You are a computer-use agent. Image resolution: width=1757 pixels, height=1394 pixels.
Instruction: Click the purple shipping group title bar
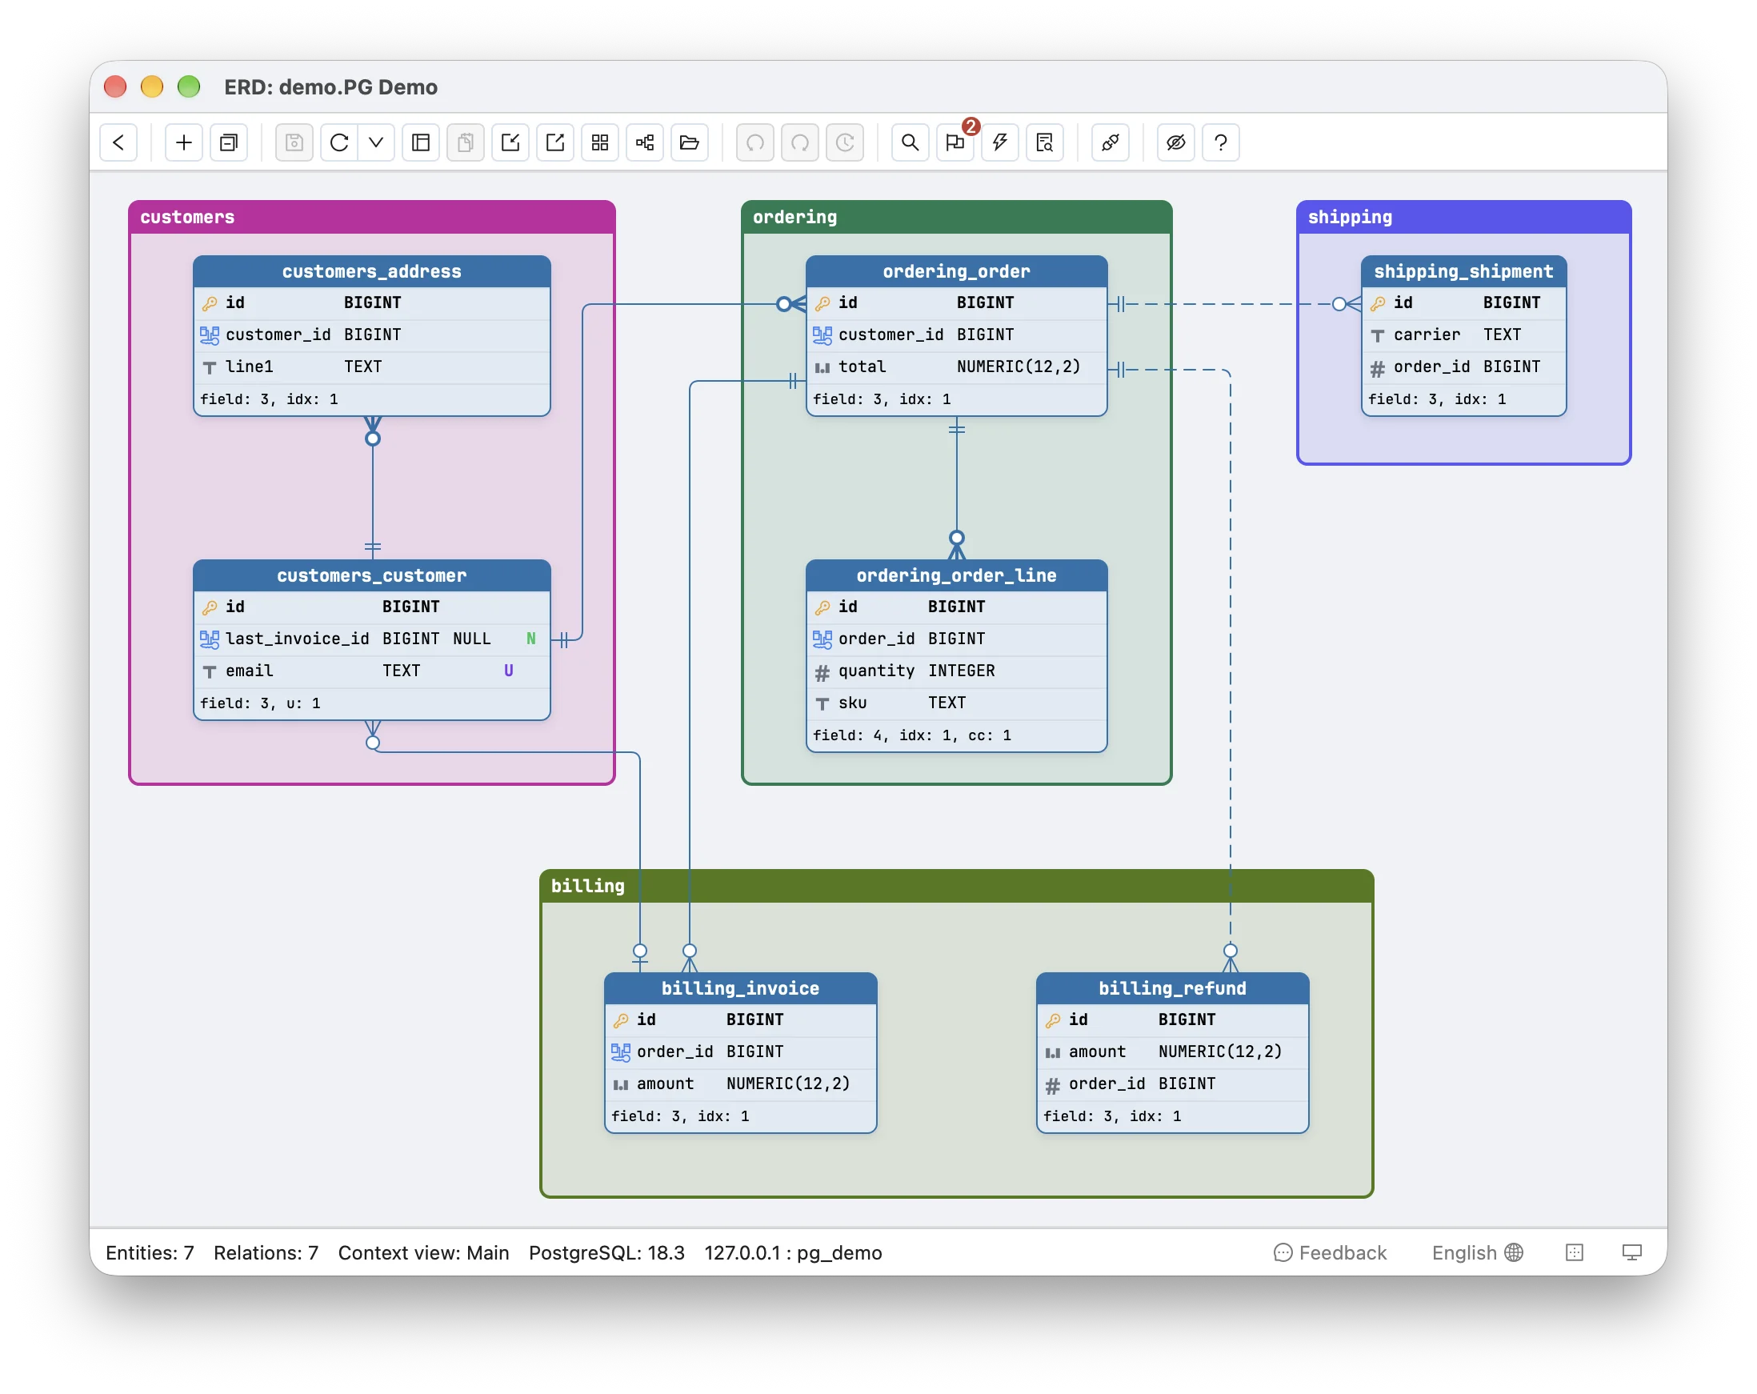pyautogui.click(x=1463, y=217)
